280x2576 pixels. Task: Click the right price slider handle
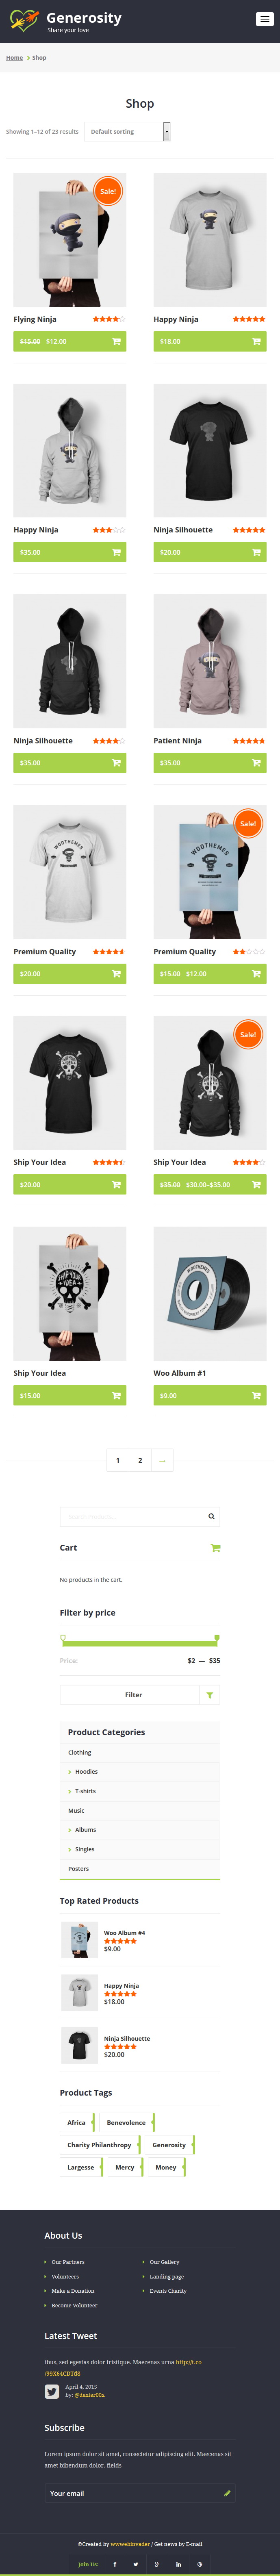[x=217, y=1638]
